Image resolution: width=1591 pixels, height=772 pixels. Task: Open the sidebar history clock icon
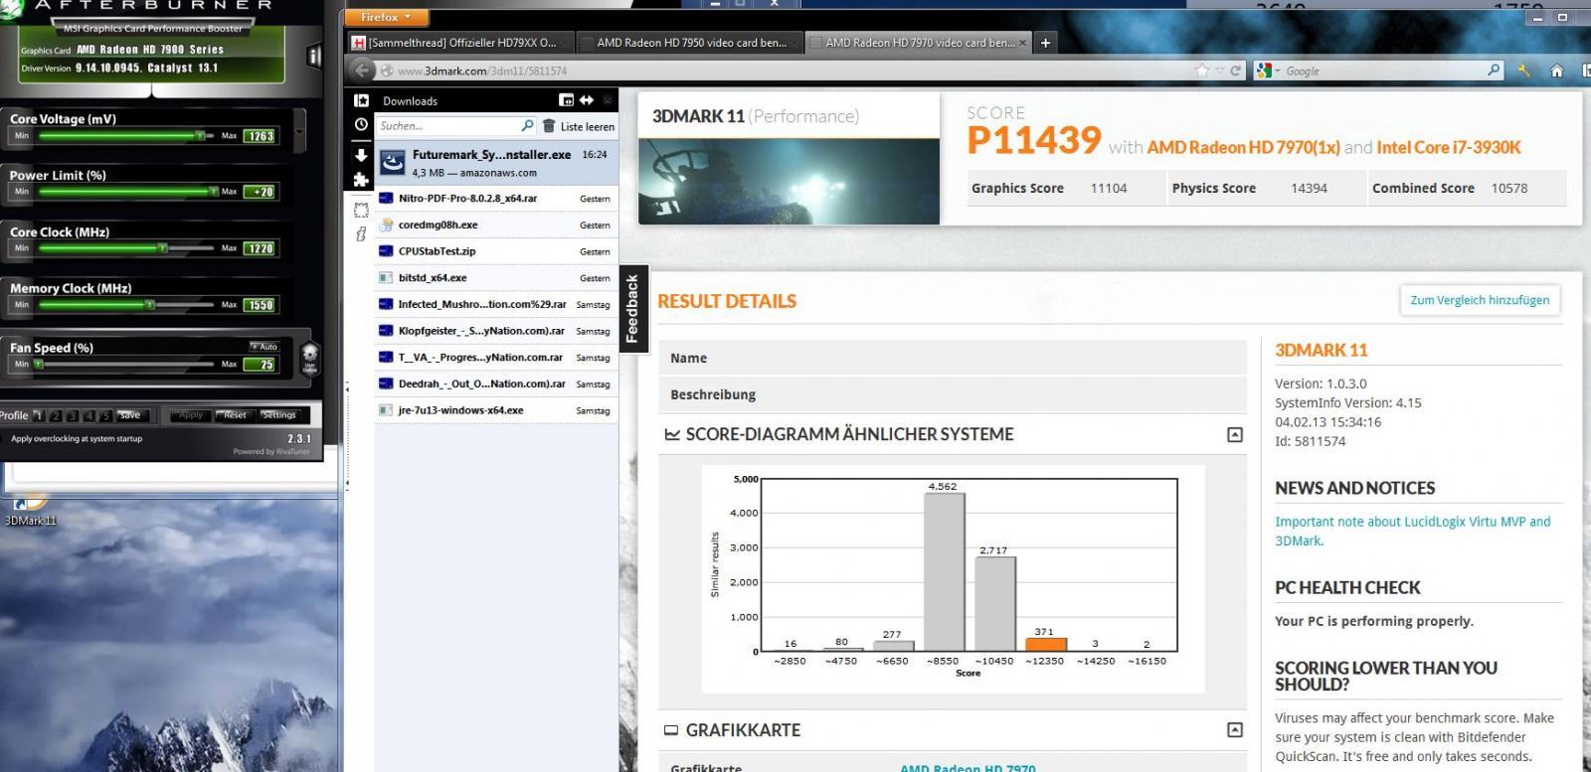tap(361, 125)
